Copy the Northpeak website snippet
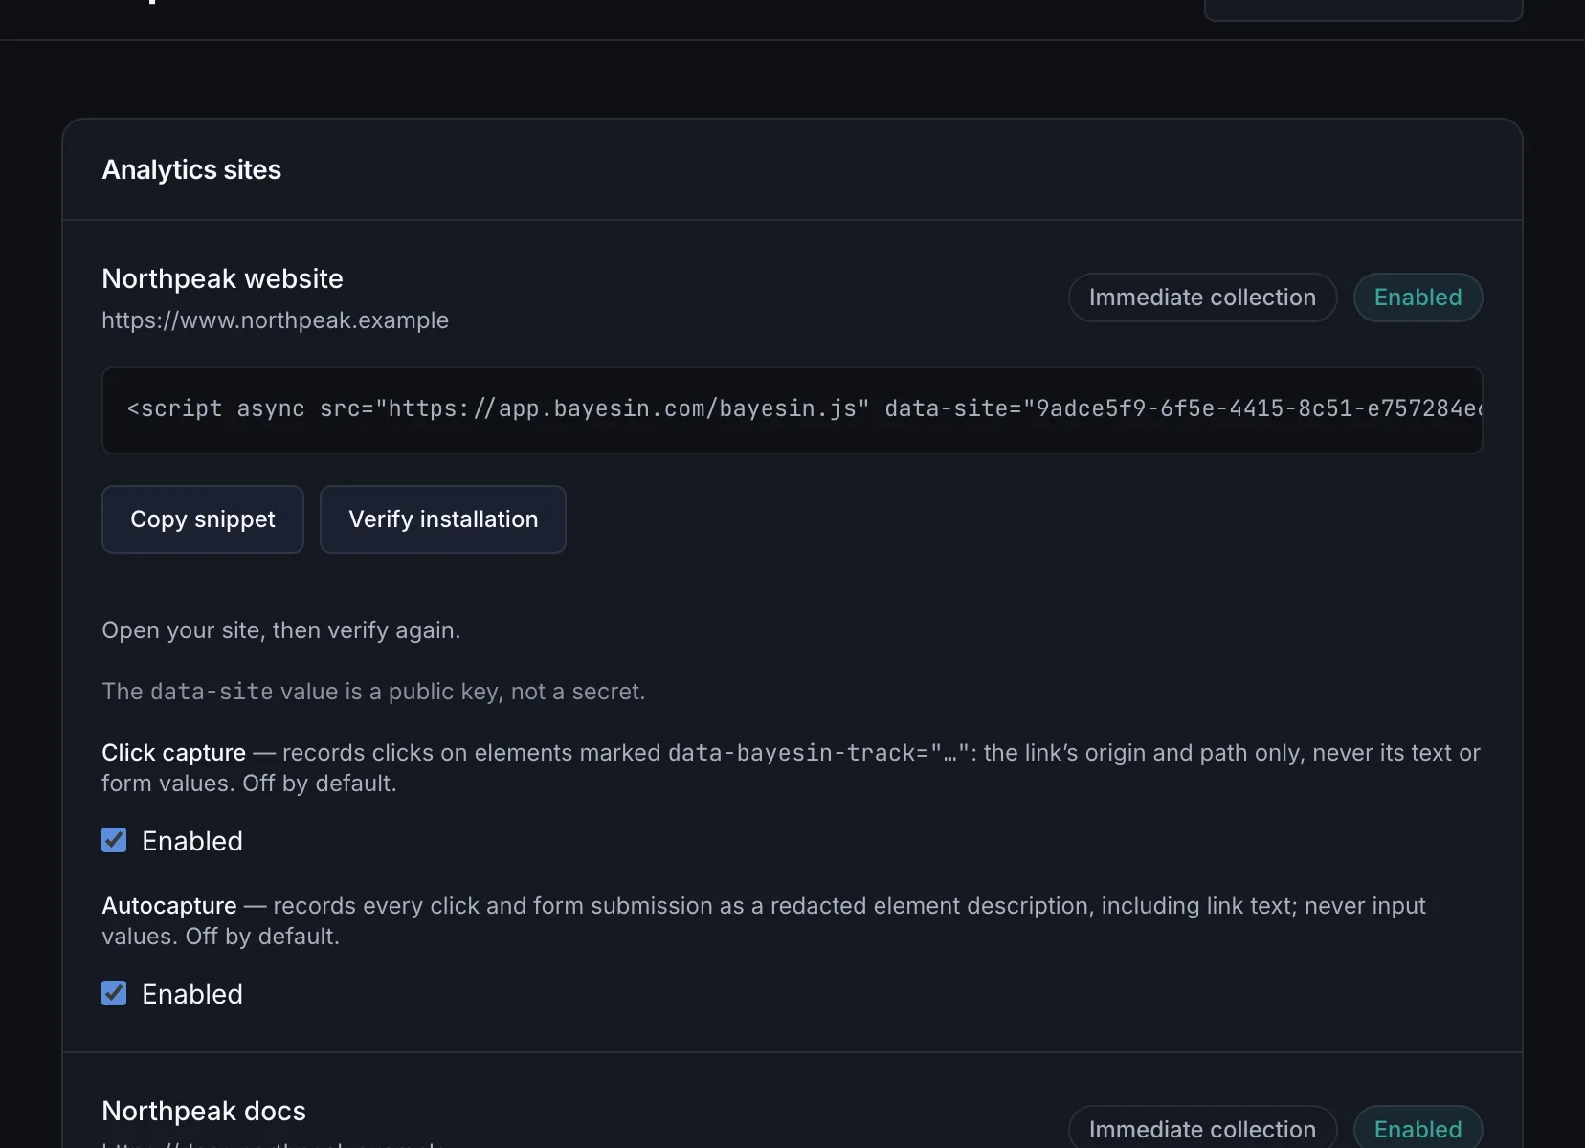The height and width of the screenshot is (1148, 1585). [x=203, y=519]
